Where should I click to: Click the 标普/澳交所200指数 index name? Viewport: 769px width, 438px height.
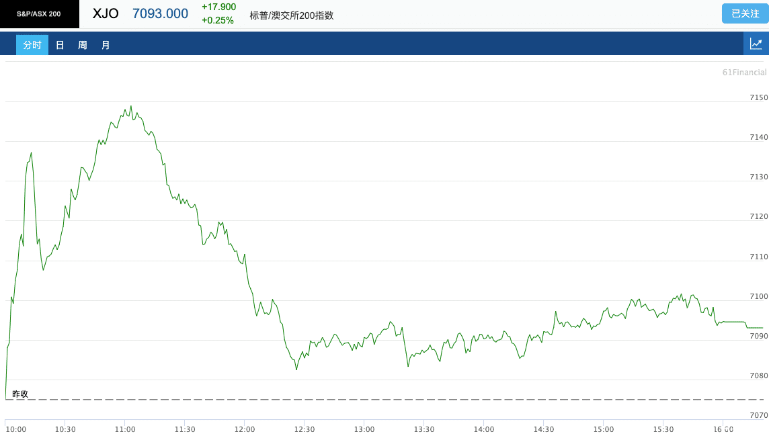click(x=291, y=15)
